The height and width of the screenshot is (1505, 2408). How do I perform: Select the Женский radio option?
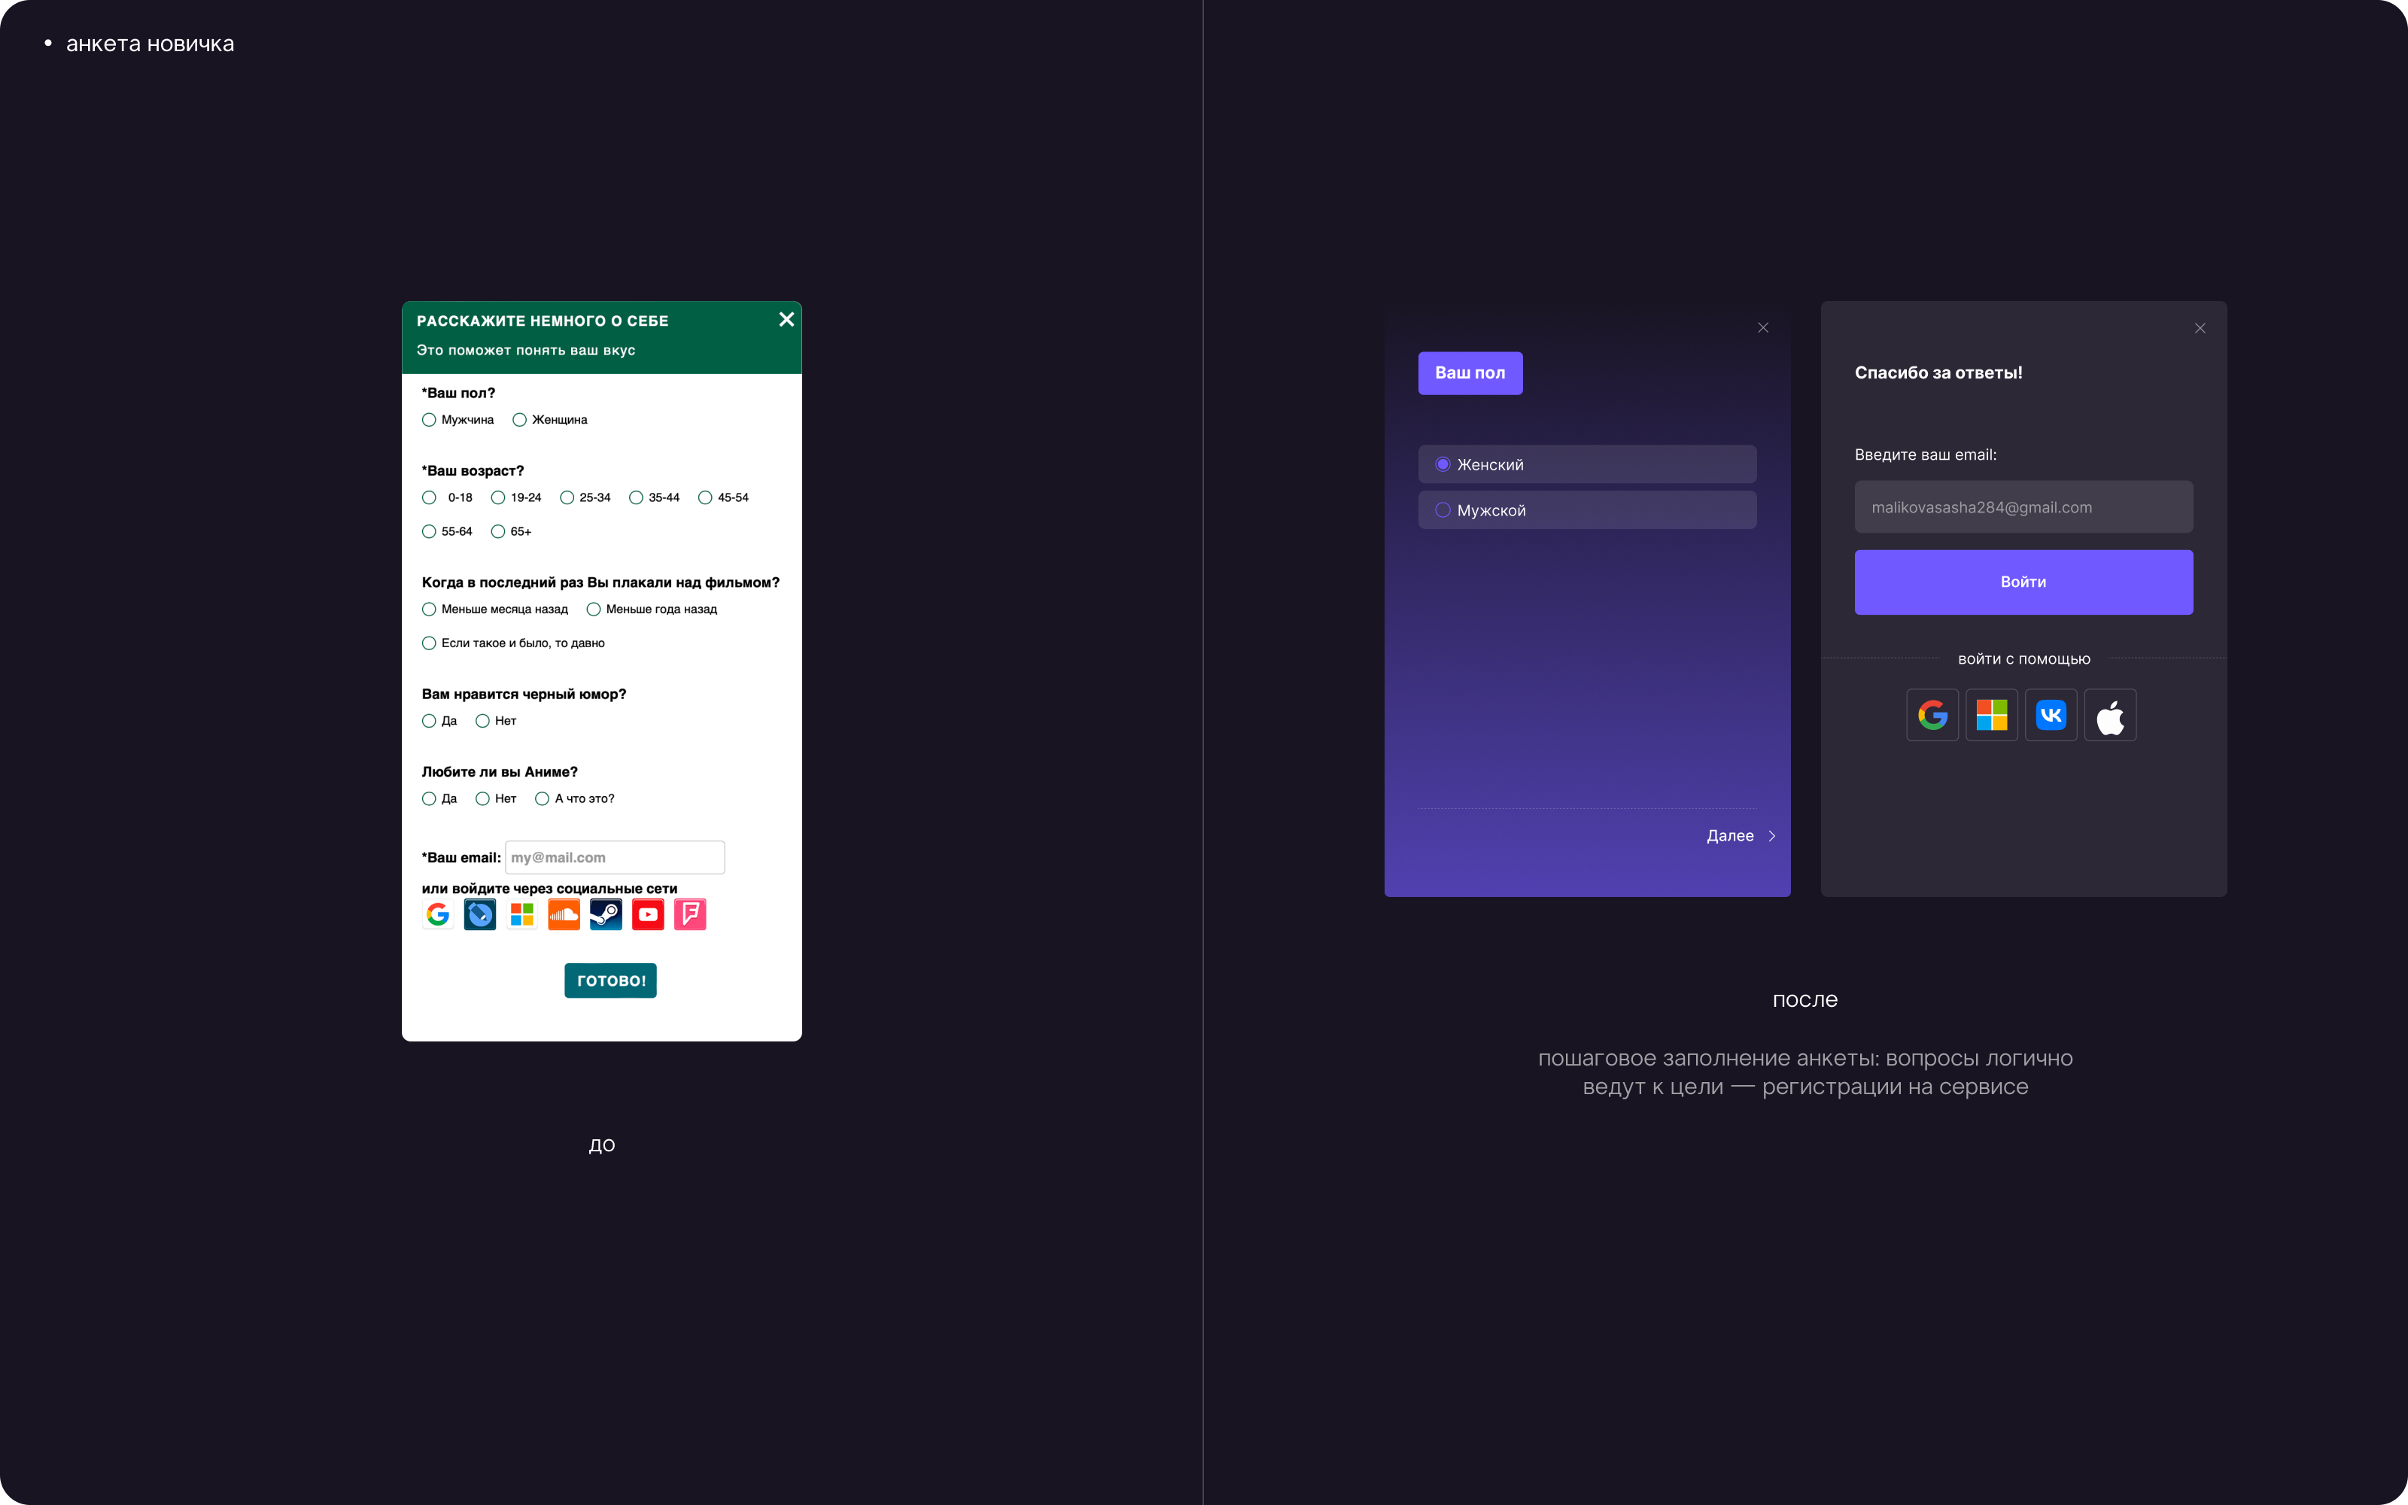1443,465
